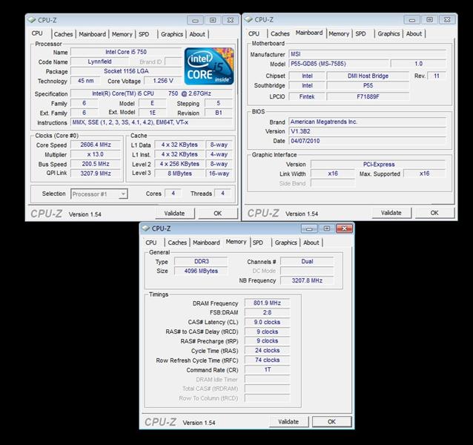Open the Processor #1 selection dropdown
The width and height of the screenshot is (473, 445).
click(x=99, y=194)
